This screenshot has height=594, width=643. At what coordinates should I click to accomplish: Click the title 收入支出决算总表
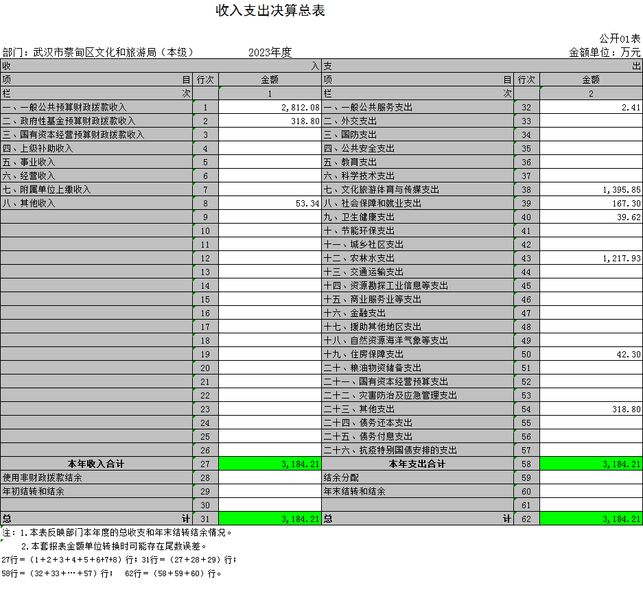[x=270, y=11]
